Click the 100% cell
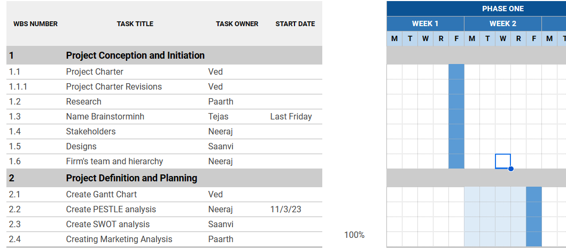This screenshot has height=248, width=566. (354, 235)
